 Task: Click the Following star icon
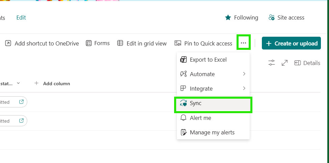228,18
